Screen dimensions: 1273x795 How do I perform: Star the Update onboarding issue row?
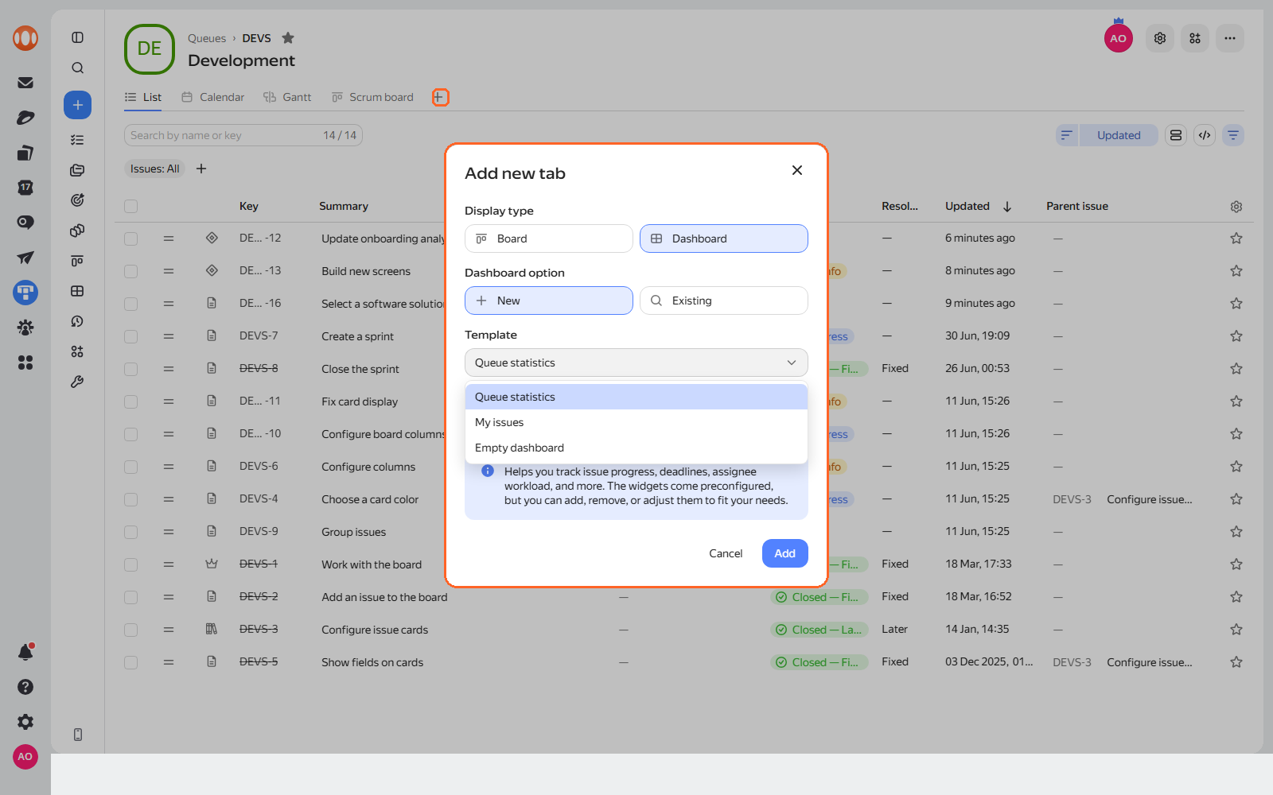[1236, 238]
